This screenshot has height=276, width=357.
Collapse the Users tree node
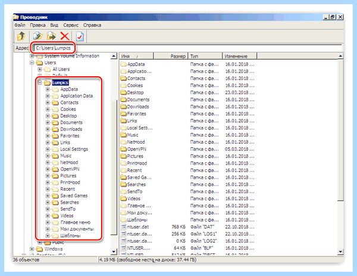(x=32, y=63)
